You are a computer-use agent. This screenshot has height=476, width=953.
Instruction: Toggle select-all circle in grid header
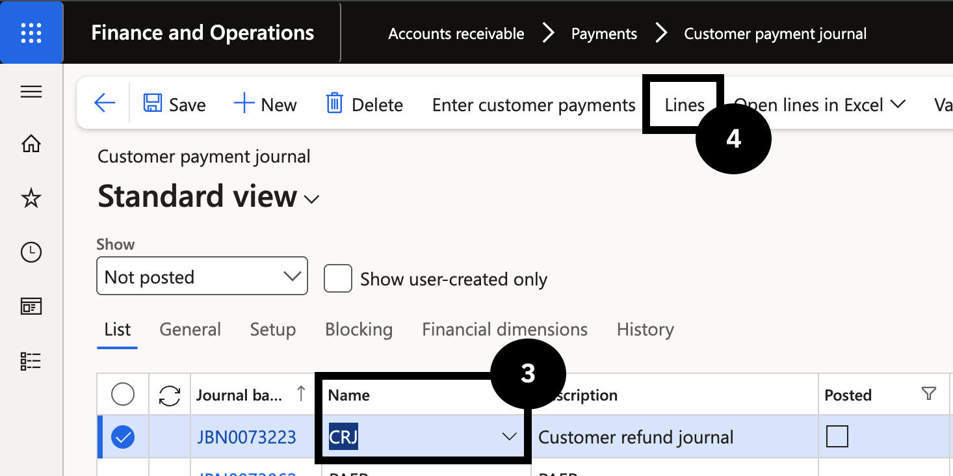point(123,394)
